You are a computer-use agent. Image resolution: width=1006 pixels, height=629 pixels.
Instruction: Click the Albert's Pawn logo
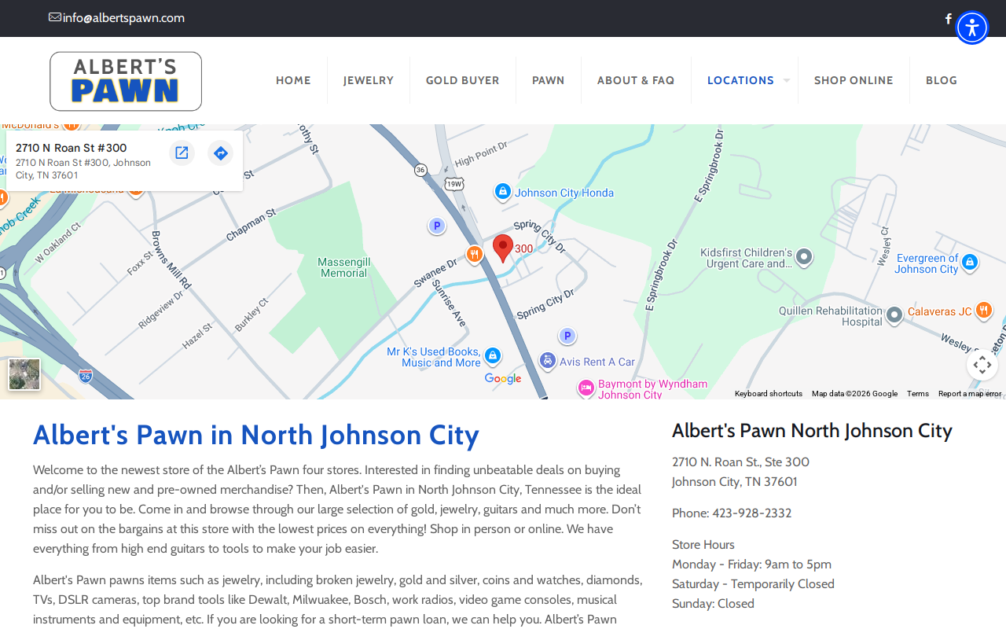[x=126, y=81]
